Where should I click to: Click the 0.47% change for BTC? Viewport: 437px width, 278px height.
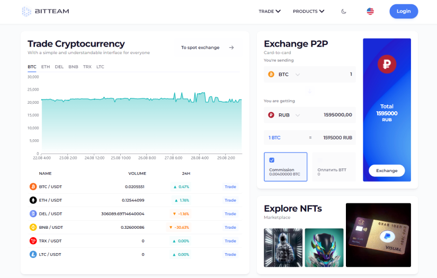tap(181, 186)
